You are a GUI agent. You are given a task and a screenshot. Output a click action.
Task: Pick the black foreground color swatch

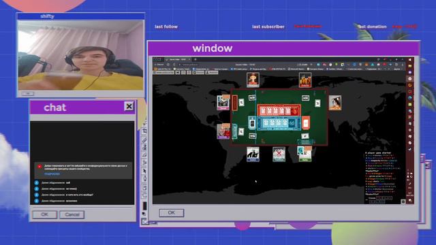(144, 206)
